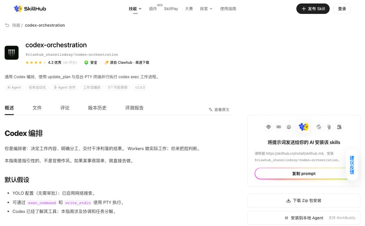
Task: Click the line starting 本指南是指引性的
Action: [70, 161]
